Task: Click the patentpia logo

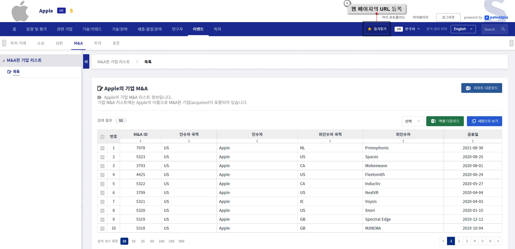Action: click(496, 17)
